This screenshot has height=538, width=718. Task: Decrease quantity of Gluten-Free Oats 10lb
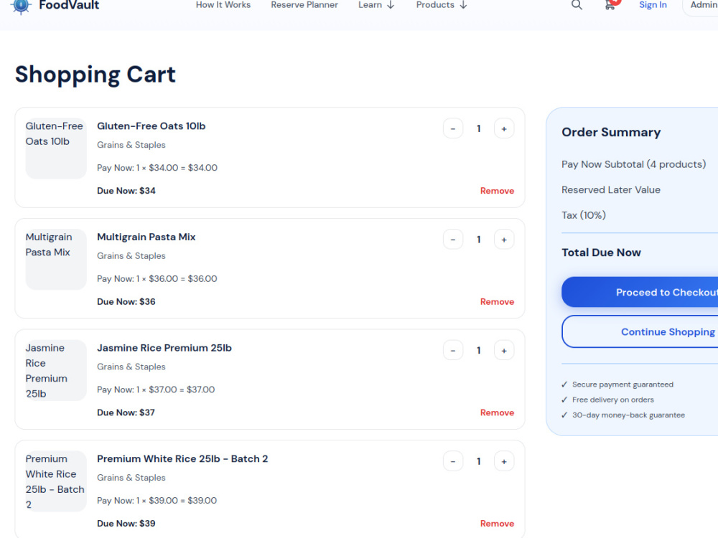[x=453, y=128]
